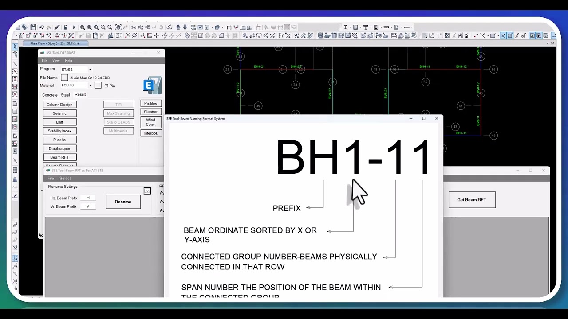
Task: Click the lock/unlock model padlock icon
Action: tap(65, 27)
